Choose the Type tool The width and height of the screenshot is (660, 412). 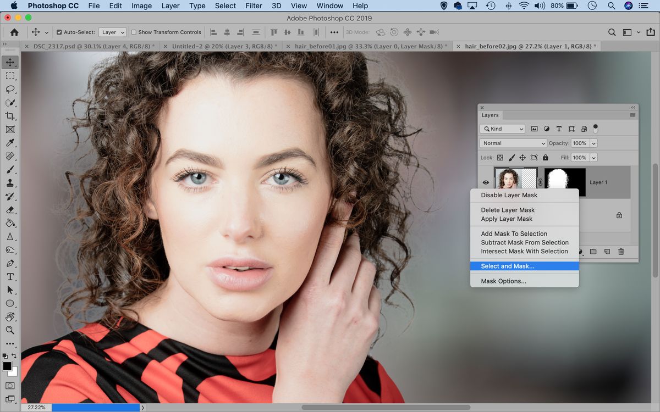pyautogui.click(x=10, y=277)
